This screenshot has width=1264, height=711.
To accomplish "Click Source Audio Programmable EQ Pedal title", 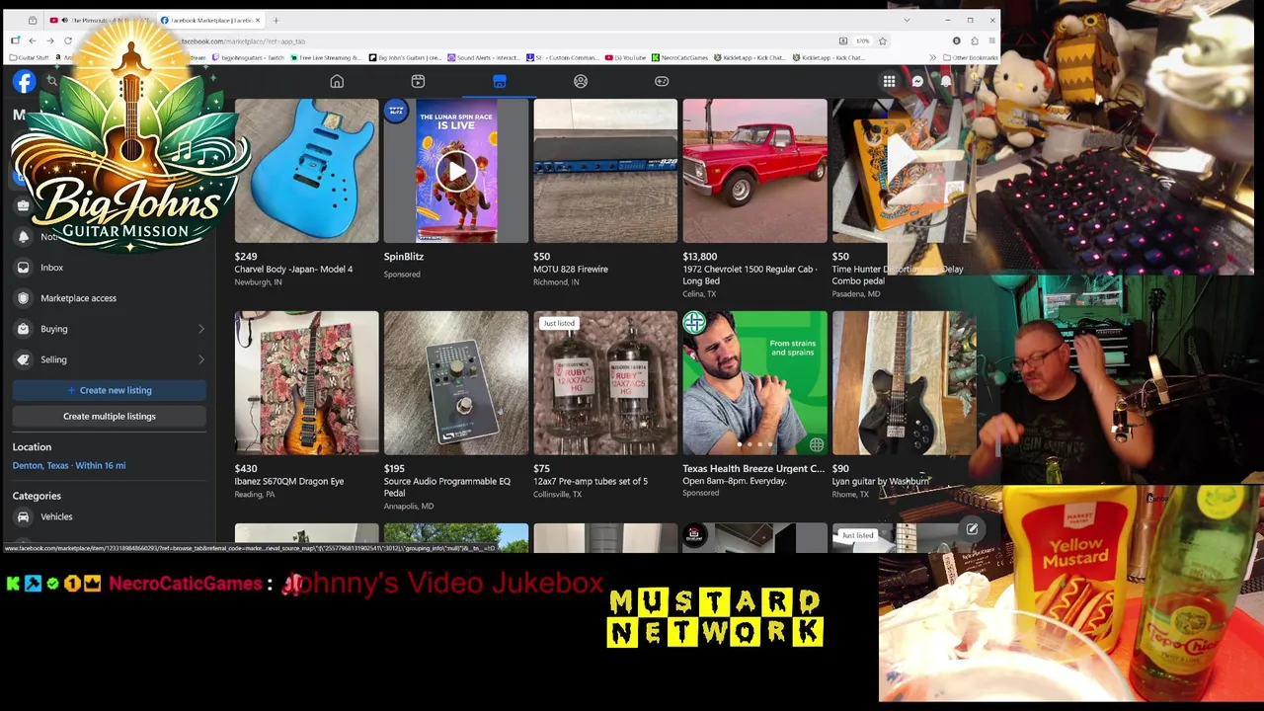I will pos(447,487).
